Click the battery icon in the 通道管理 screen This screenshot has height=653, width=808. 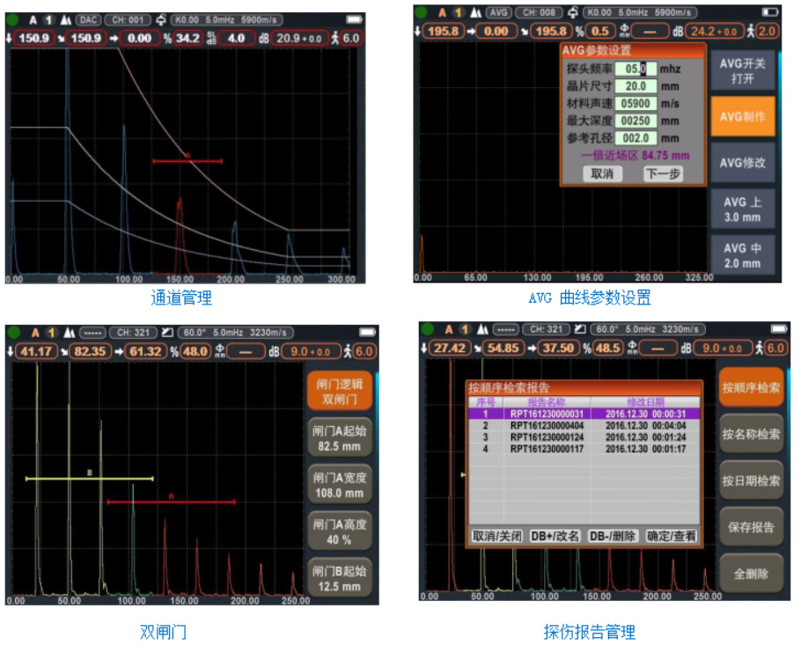pos(355,19)
